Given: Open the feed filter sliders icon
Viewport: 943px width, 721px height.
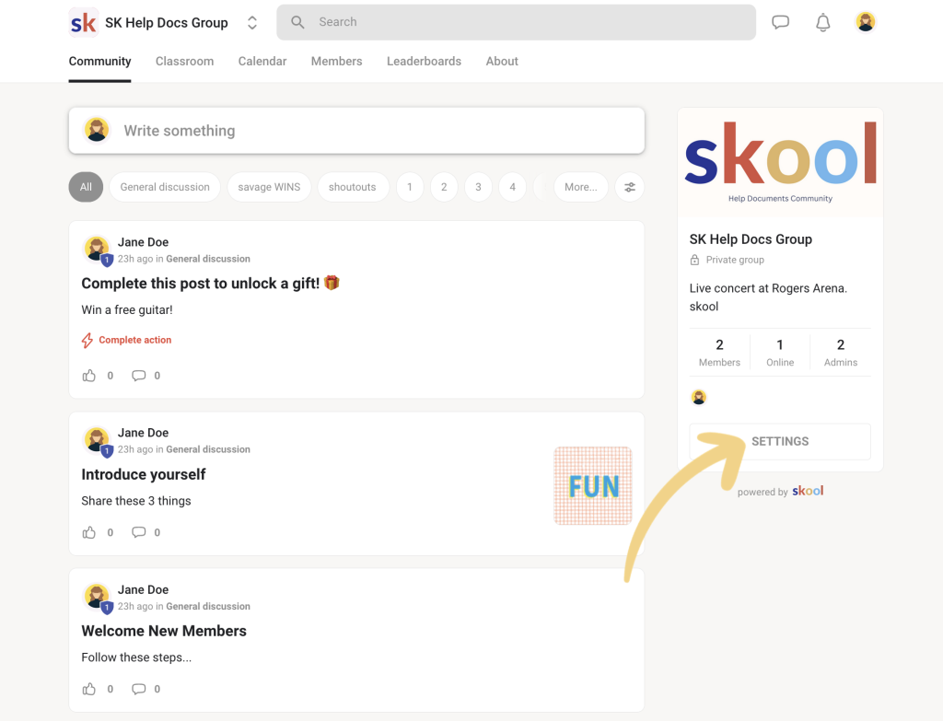Looking at the screenshot, I should pyautogui.click(x=630, y=187).
